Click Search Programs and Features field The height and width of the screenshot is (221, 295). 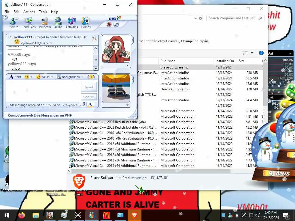(232, 18)
